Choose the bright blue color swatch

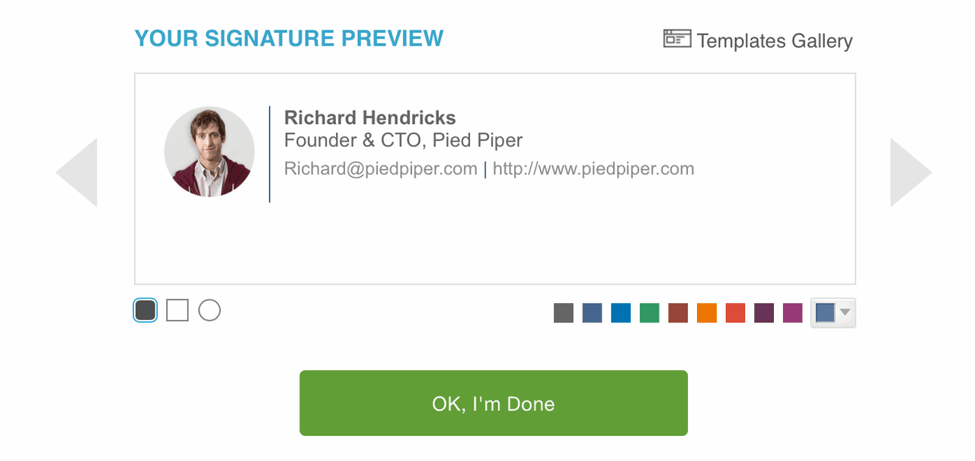tap(621, 313)
